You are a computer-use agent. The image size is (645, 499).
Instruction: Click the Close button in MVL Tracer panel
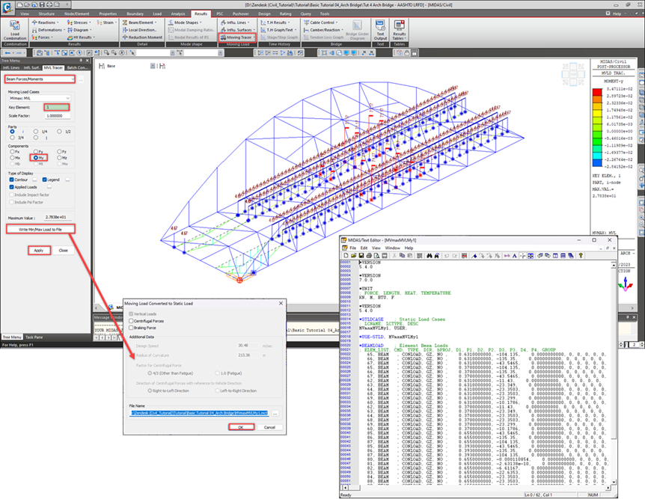pos(64,250)
